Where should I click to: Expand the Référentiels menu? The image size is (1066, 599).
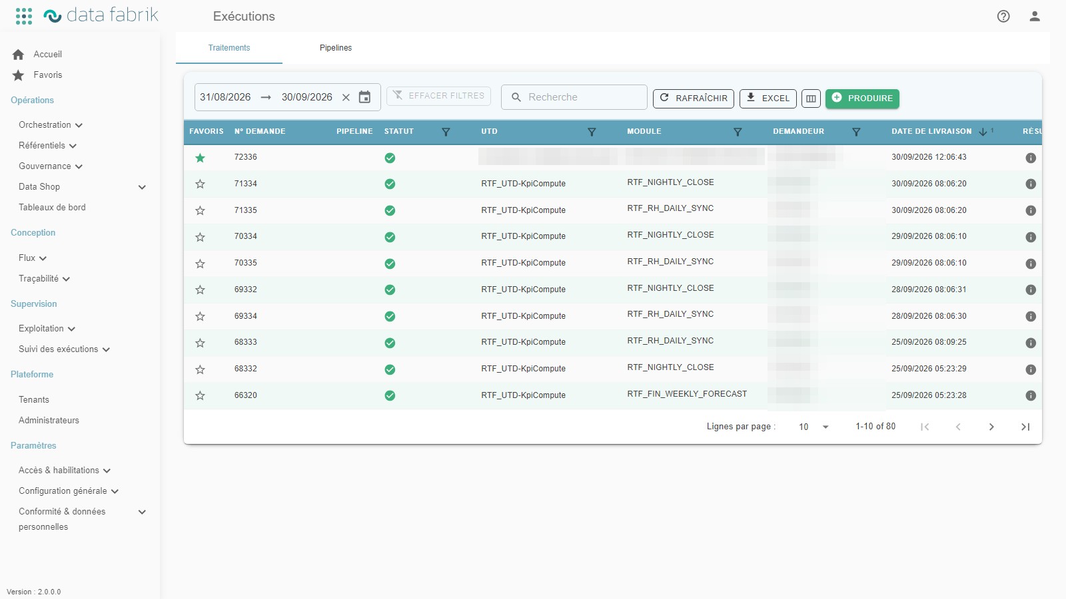[48, 146]
